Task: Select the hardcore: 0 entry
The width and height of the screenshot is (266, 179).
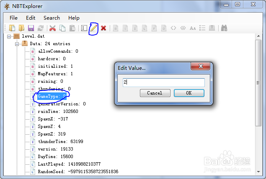Action: (x=52, y=59)
